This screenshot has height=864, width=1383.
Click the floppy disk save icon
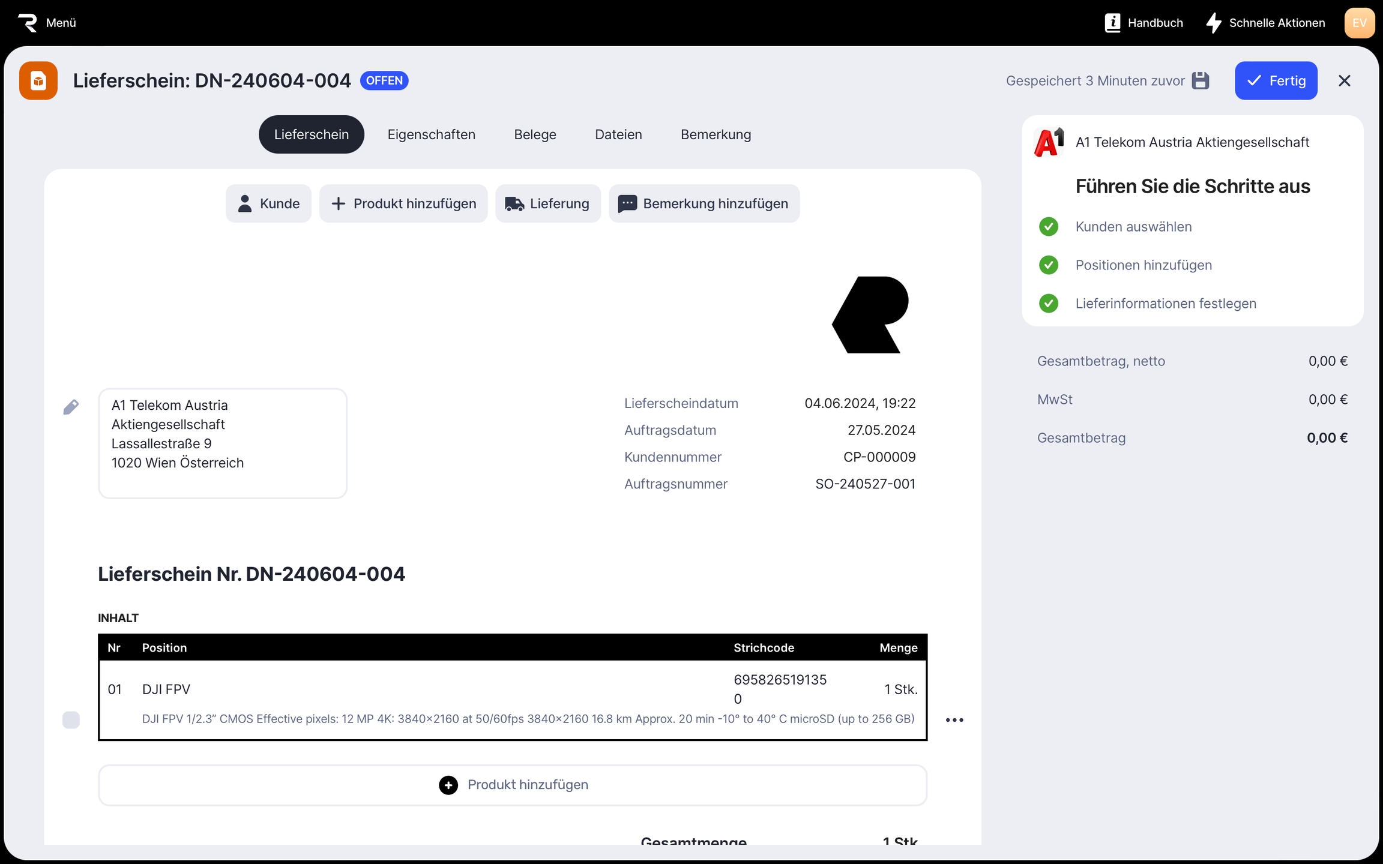pyautogui.click(x=1200, y=80)
